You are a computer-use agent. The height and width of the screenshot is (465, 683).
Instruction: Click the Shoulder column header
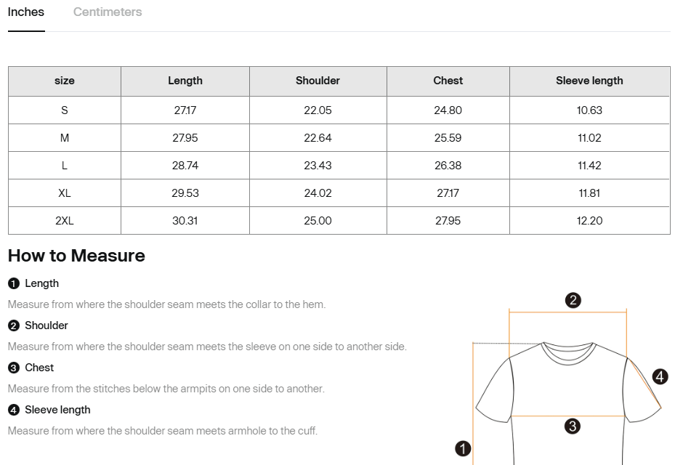point(318,81)
